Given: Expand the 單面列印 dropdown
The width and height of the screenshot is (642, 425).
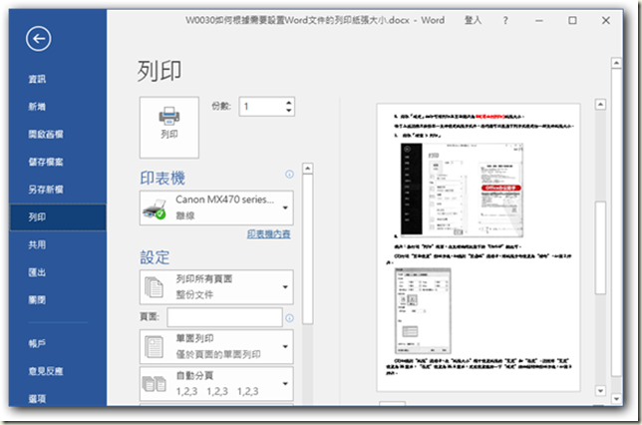Looking at the screenshot, I should (x=216, y=347).
